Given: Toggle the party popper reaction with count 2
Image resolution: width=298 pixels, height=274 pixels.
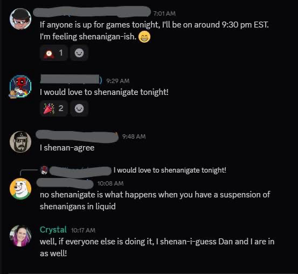Looking at the screenshot, I should 54,108.
